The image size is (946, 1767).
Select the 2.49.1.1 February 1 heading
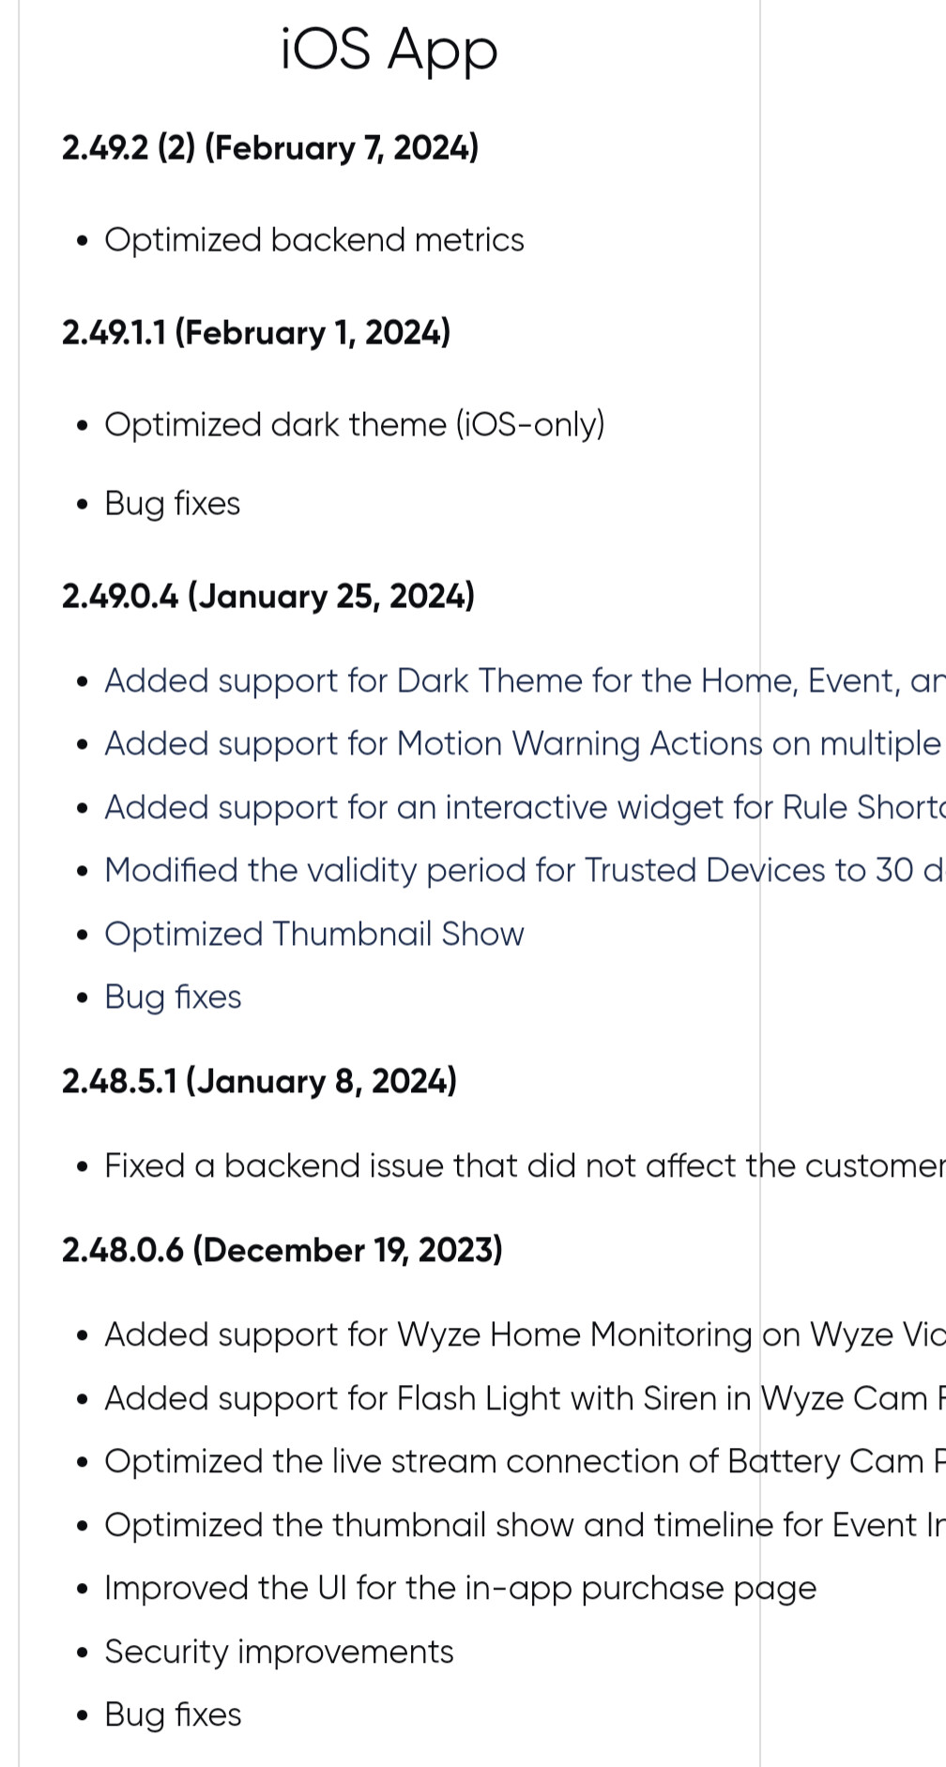point(256,333)
